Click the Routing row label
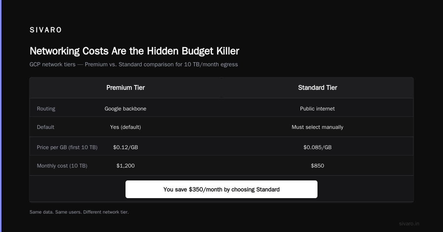This screenshot has height=232, width=443. tap(46, 109)
